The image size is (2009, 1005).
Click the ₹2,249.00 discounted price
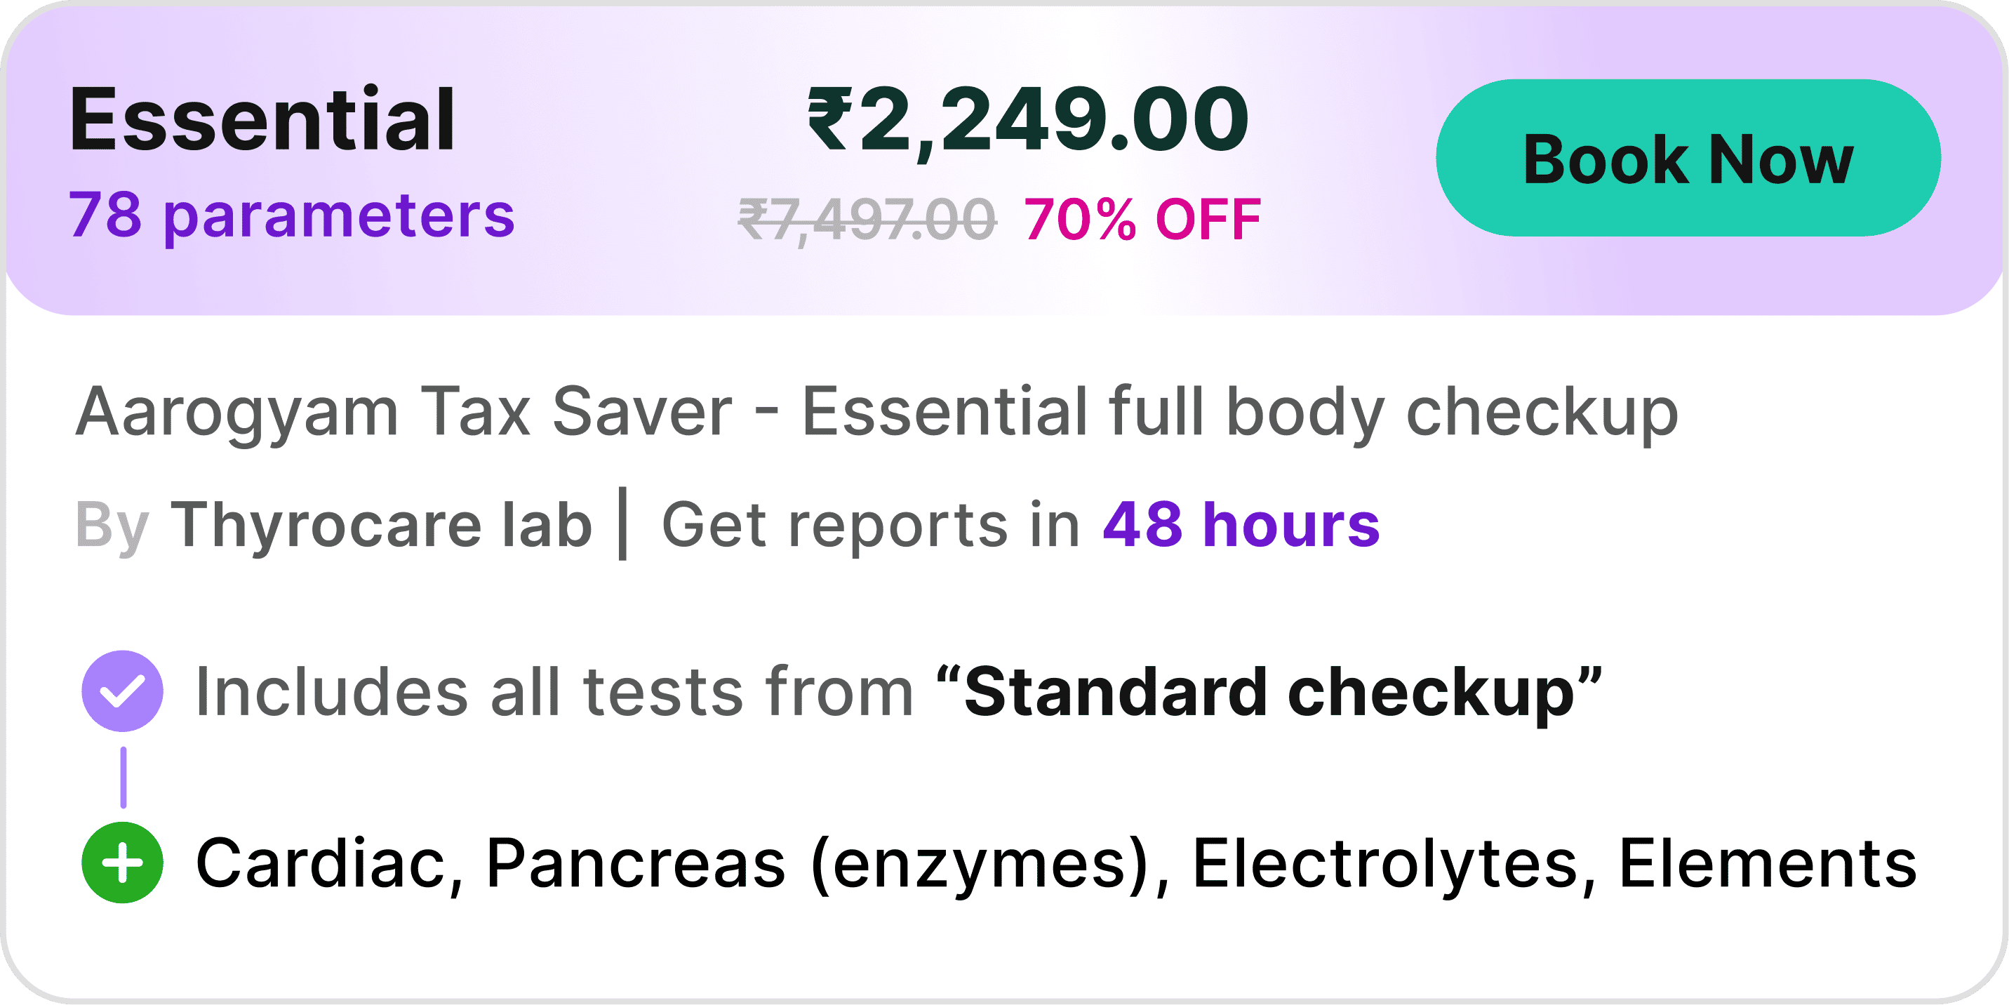1028,119
